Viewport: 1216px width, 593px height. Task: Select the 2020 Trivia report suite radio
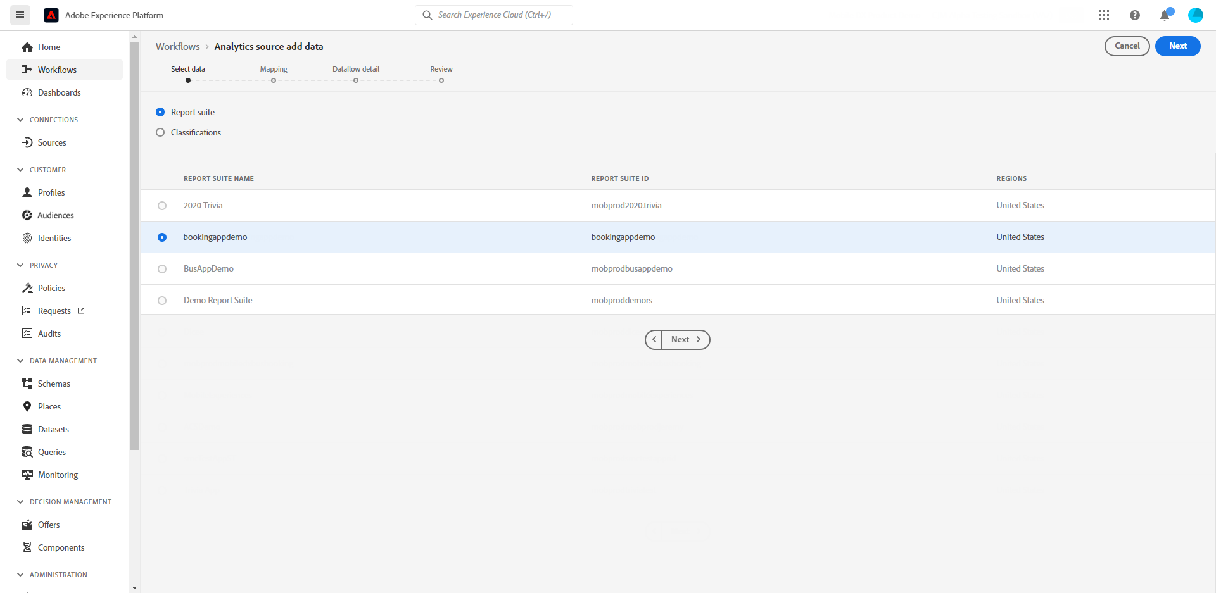162,206
